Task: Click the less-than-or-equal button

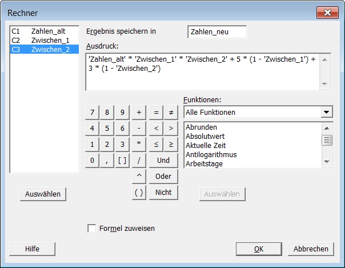Action: (x=156, y=145)
